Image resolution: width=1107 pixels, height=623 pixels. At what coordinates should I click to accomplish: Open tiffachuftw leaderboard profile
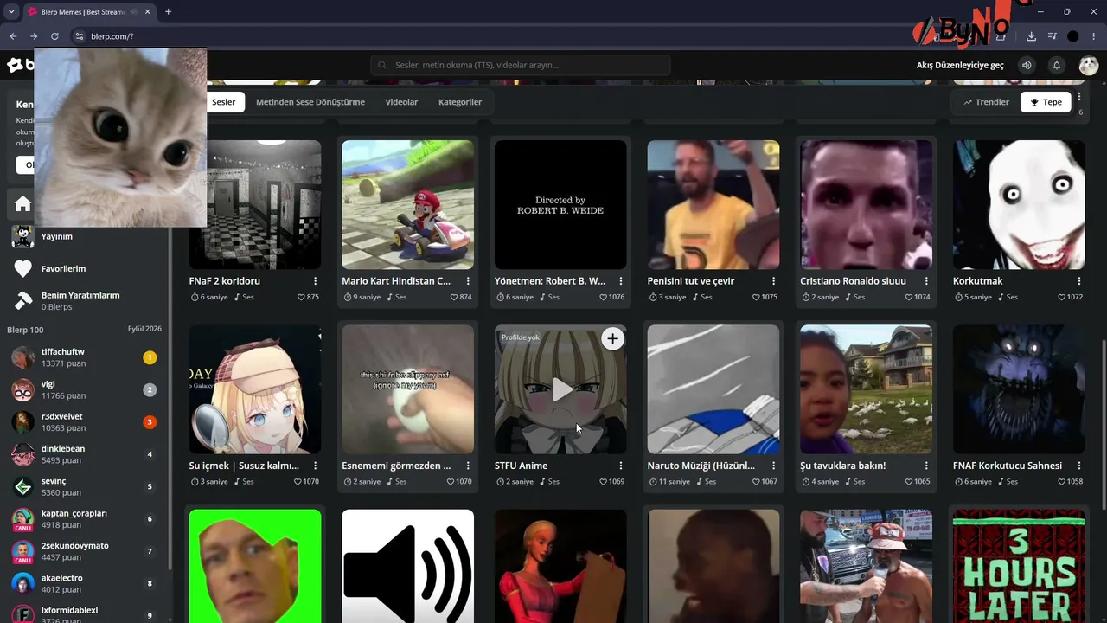click(x=85, y=357)
